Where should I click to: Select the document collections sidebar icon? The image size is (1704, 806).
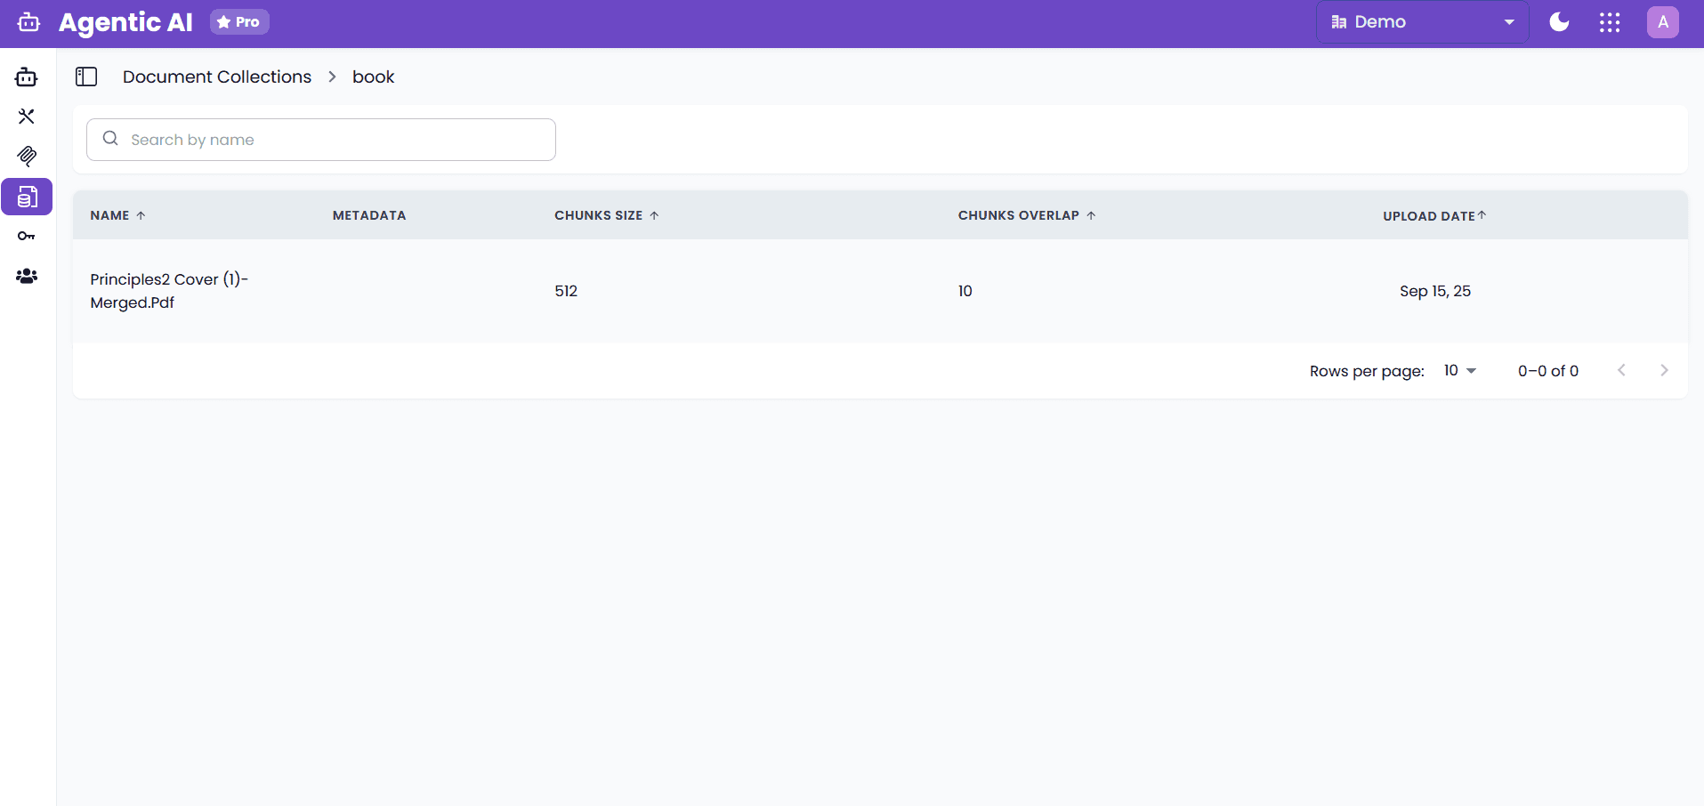27,197
